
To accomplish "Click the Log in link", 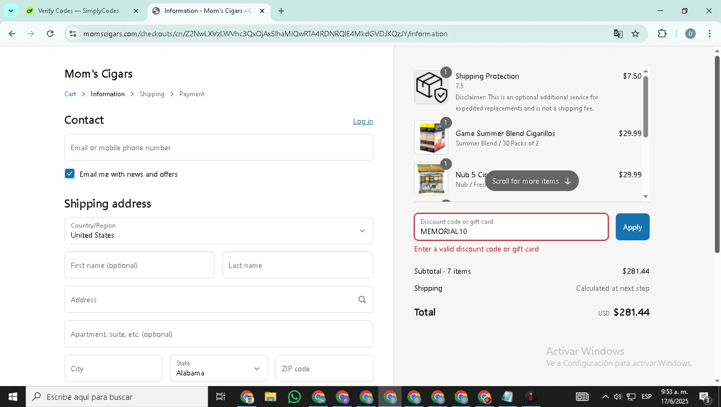I will click(363, 121).
